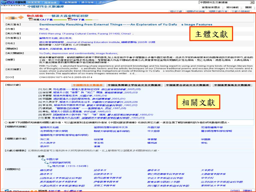The image size is (256, 192).
Task: Open Journal of Zhejiang Education Institute link
Action: [93, 42]
